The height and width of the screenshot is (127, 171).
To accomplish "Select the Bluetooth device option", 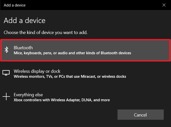I will (x=85, y=50).
